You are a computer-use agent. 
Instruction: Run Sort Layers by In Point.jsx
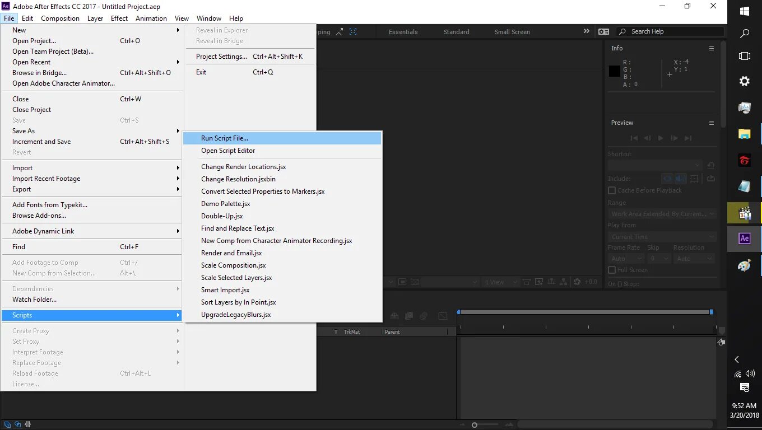point(282,302)
